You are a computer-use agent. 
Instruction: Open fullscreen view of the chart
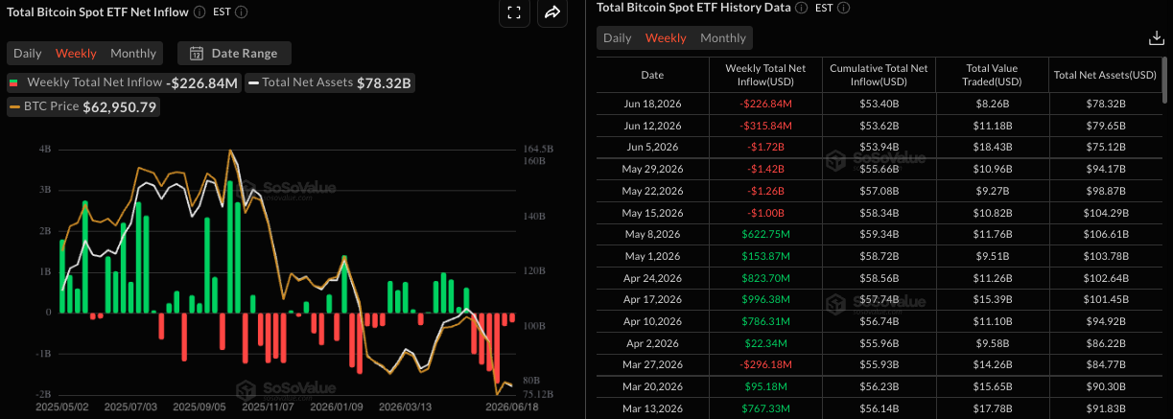click(x=514, y=12)
